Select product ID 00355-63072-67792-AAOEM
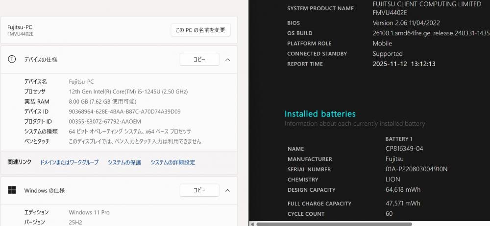 point(105,121)
